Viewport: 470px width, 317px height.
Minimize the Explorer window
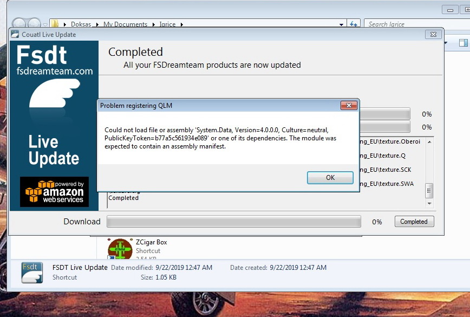pos(450,10)
